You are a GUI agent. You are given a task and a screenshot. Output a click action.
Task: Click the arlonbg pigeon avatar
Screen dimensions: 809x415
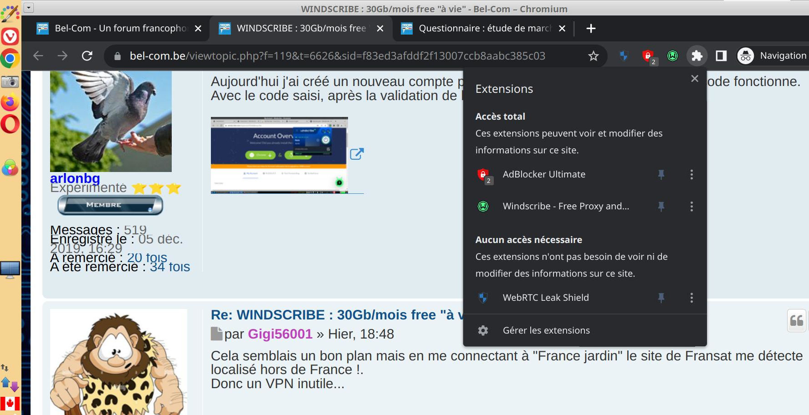point(111,121)
